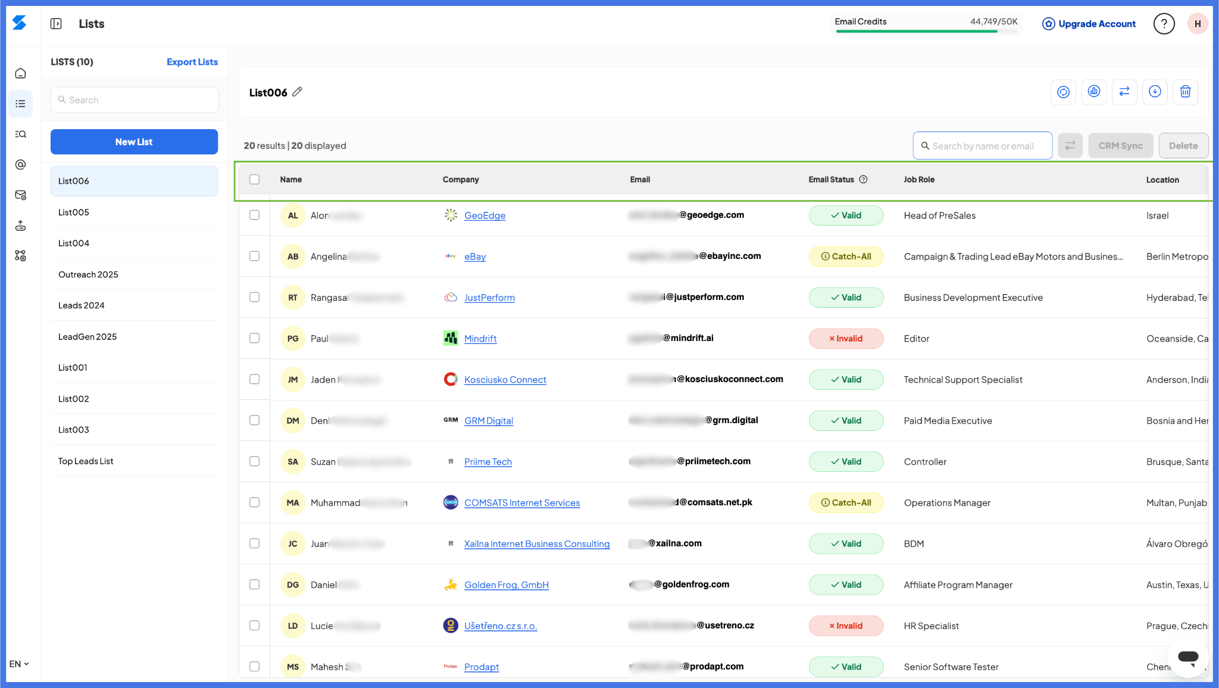Image resolution: width=1219 pixels, height=688 pixels.
Task: Click the Delete button above the table
Action: coord(1183,146)
